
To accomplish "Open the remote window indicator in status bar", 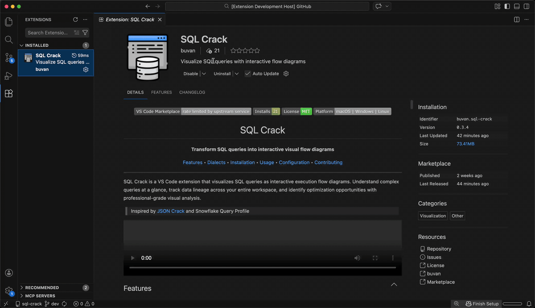I will click(6, 304).
